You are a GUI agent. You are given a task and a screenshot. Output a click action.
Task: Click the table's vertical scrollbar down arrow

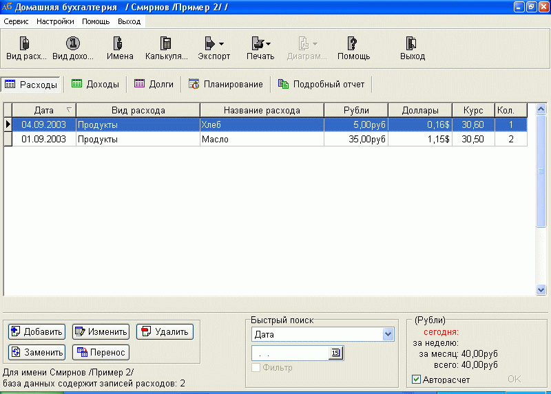tap(541, 290)
